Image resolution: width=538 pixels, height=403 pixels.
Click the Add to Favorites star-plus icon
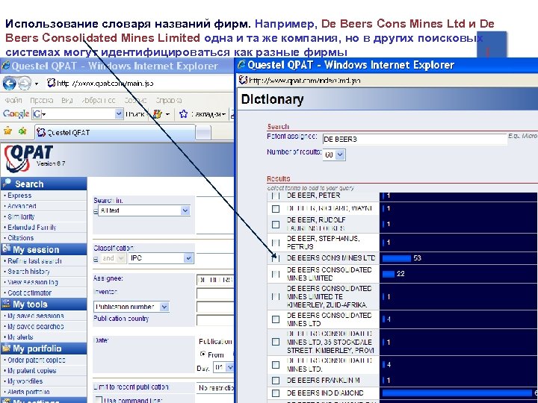point(22,131)
